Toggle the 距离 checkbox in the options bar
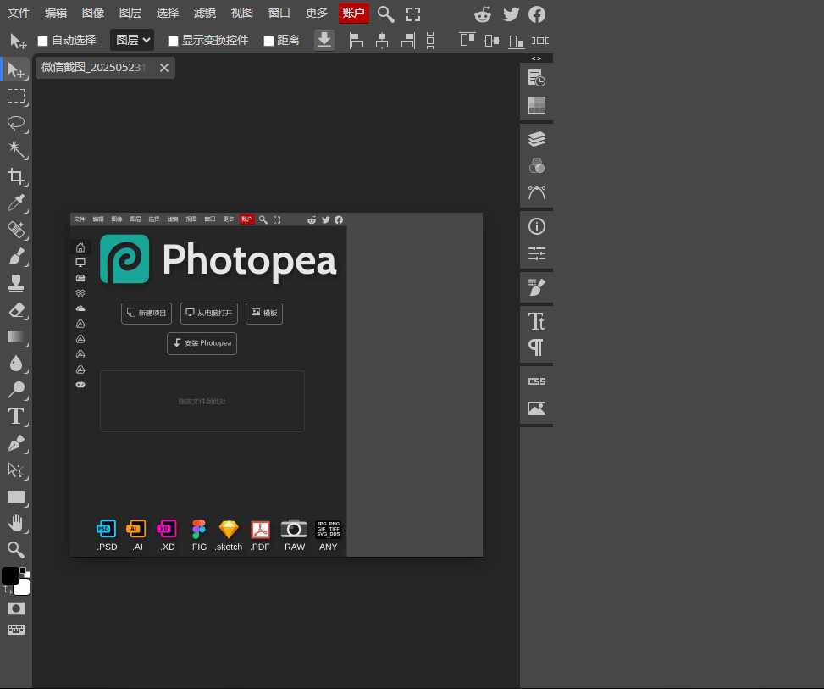 268,40
